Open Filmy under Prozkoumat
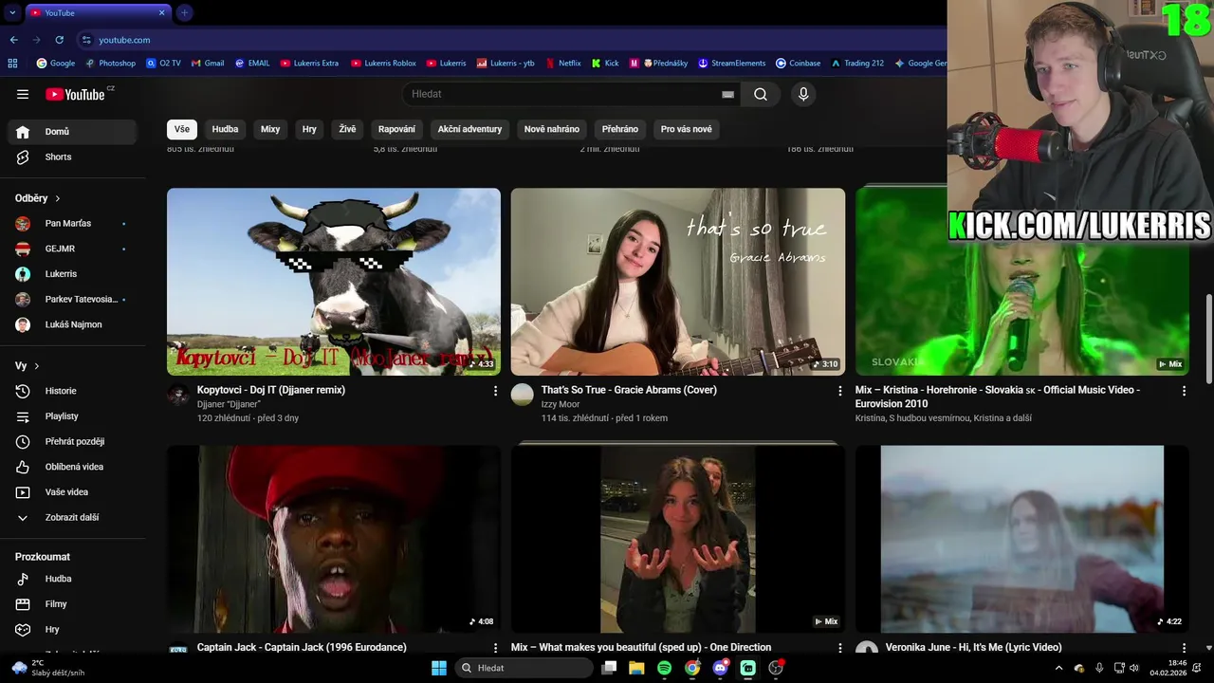This screenshot has height=683, width=1214. [x=72, y=604]
